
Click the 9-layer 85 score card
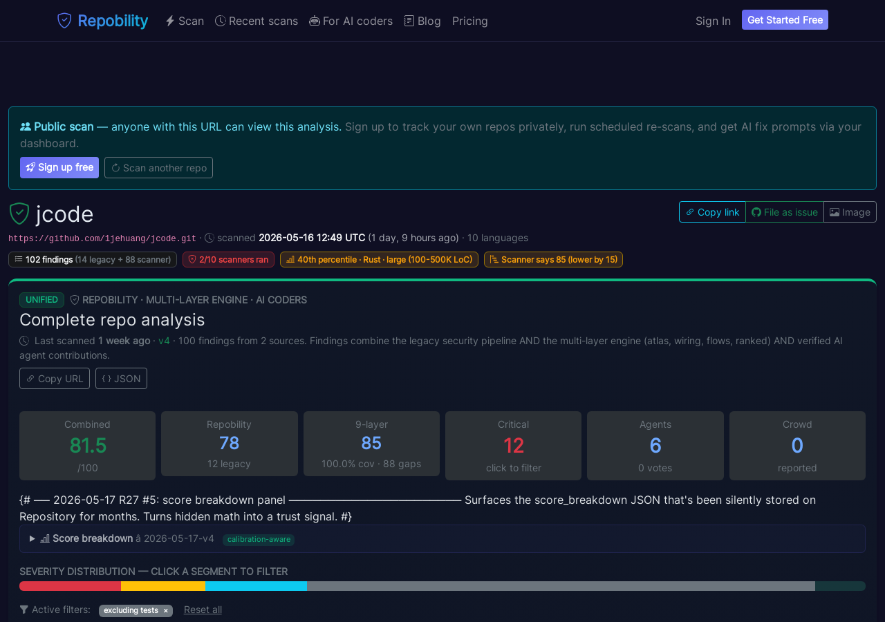[371, 444]
